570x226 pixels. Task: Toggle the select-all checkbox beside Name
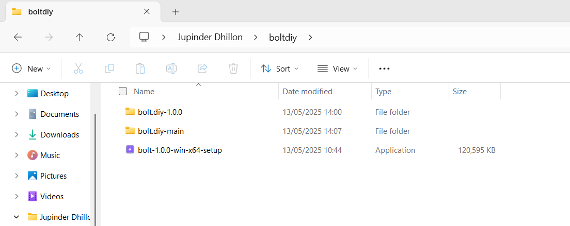[123, 91]
